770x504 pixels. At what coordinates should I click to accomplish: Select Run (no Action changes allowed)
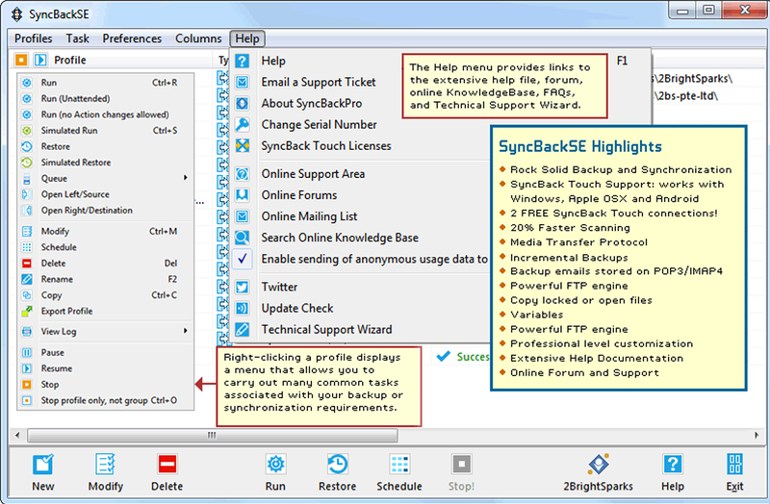(106, 114)
